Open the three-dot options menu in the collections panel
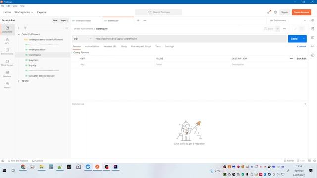 67,28
